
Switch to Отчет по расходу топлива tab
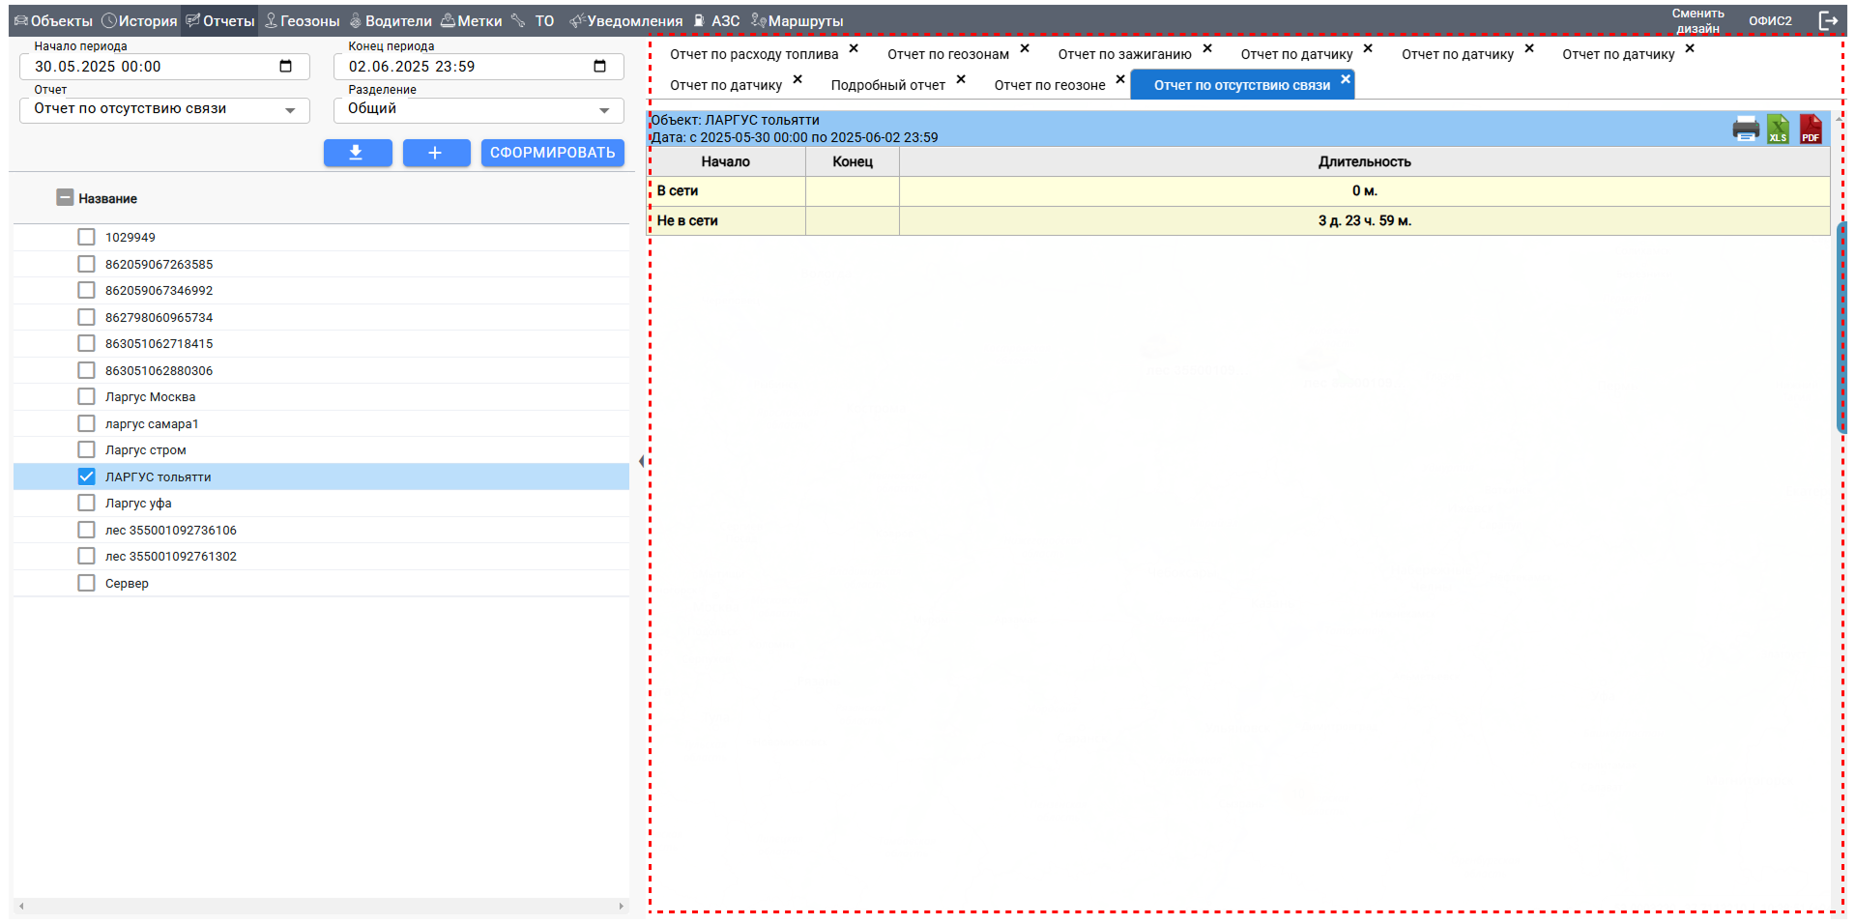[753, 55]
